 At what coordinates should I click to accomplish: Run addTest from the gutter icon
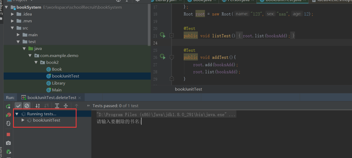tap(163, 57)
